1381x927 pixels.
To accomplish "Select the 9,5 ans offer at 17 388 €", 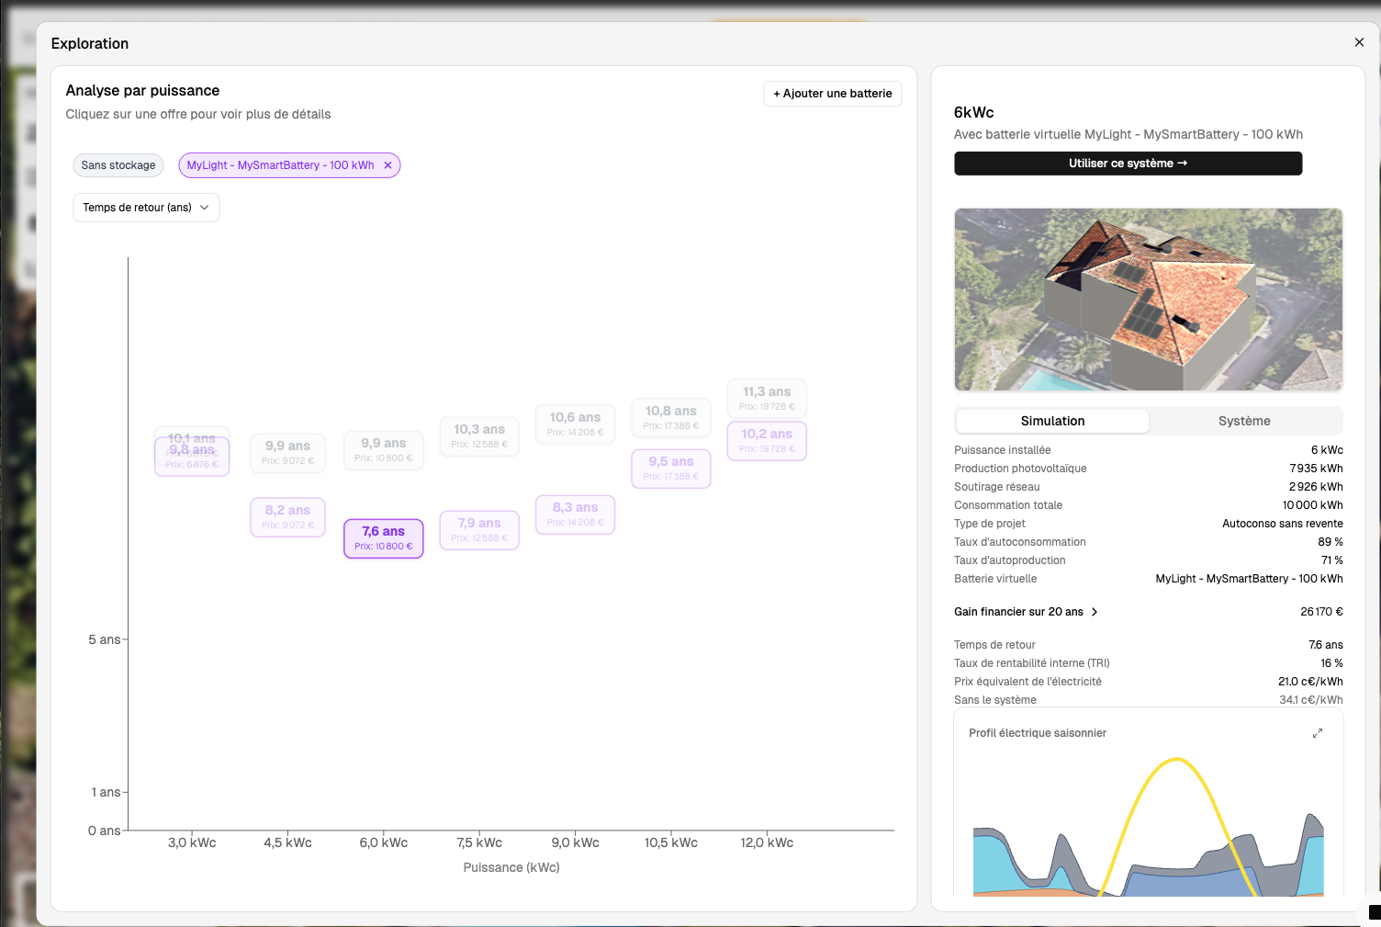I will point(671,469).
